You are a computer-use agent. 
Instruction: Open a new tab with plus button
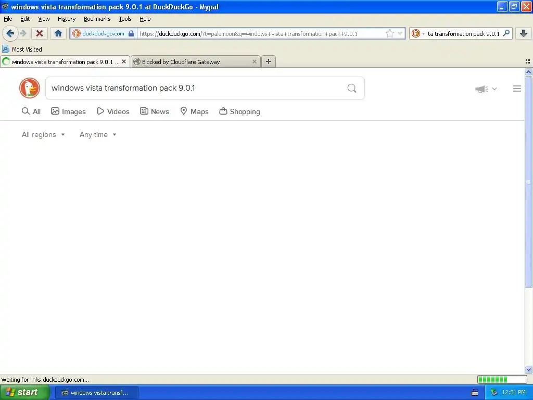coord(269,61)
